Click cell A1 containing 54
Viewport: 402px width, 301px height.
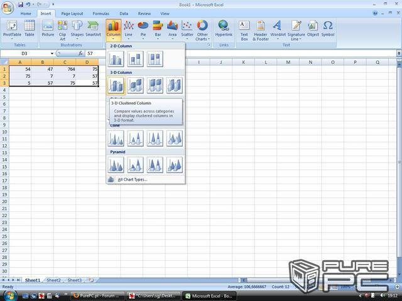click(20, 69)
